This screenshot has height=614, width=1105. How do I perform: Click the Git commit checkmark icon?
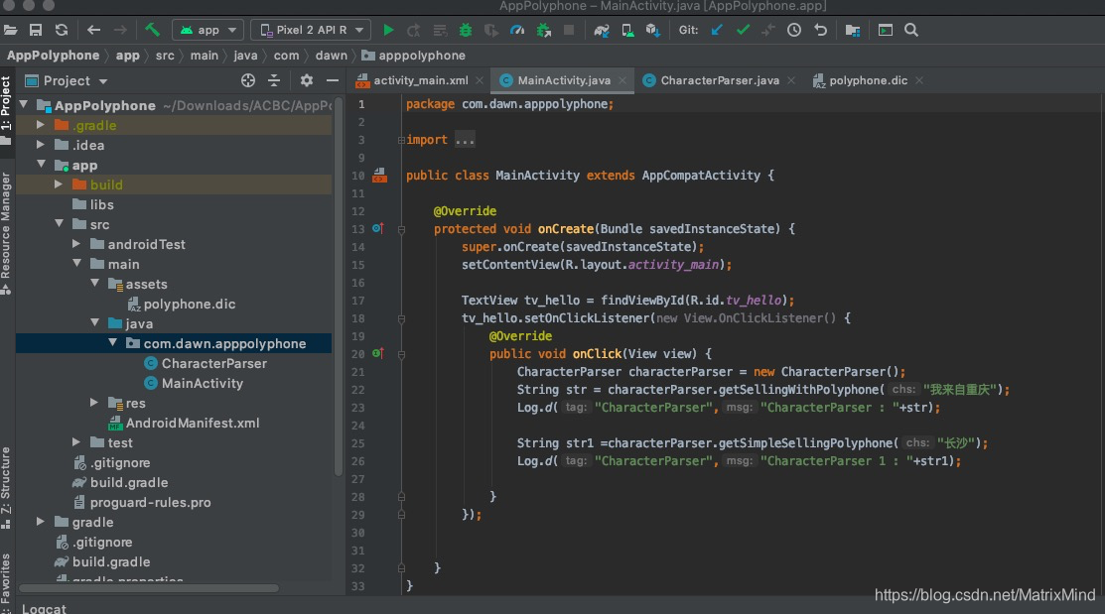[x=743, y=31]
